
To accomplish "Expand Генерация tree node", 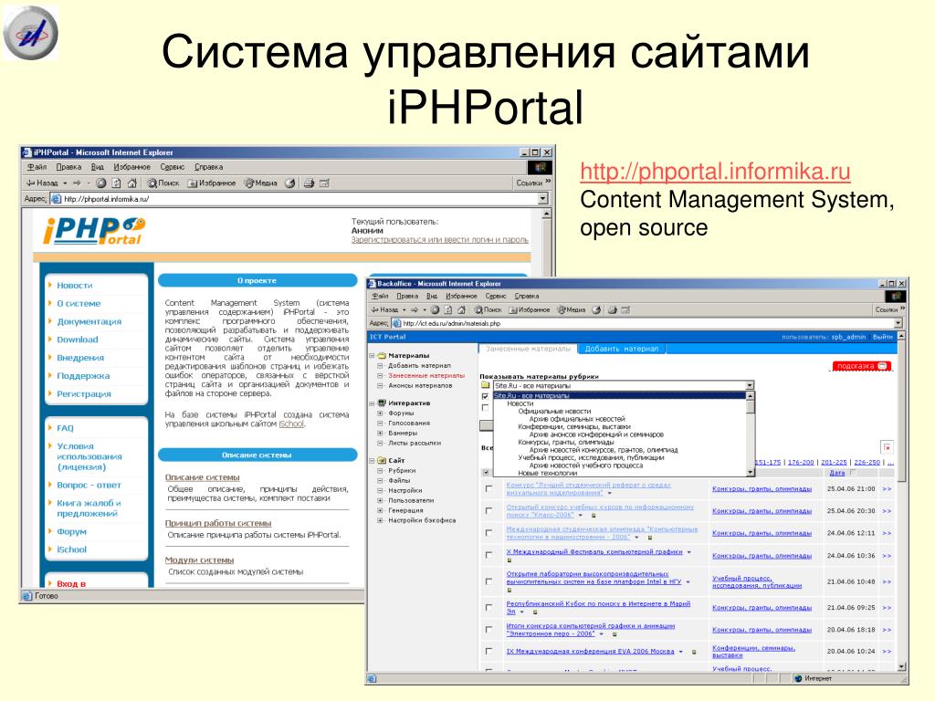I will [380, 510].
